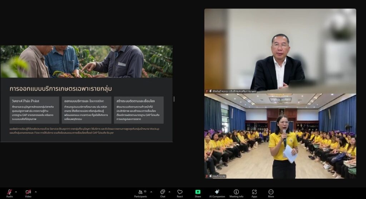Unmute the microphone with the Audio button
The height and width of the screenshot is (199, 366).
pos(9,192)
